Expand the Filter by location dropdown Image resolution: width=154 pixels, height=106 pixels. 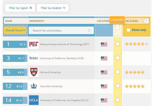(53, 8)
